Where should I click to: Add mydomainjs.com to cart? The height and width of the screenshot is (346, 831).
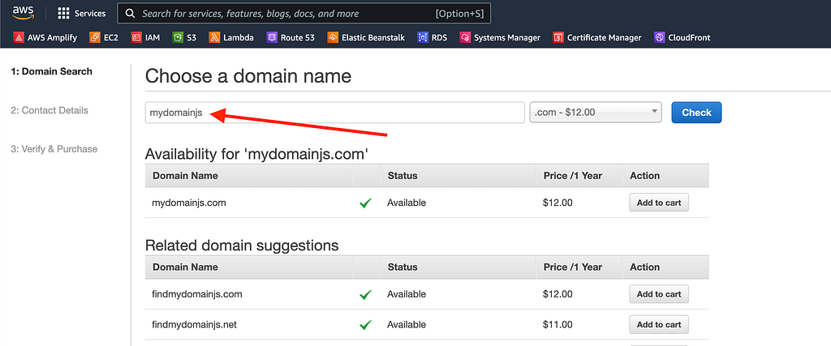coord(659,203)
